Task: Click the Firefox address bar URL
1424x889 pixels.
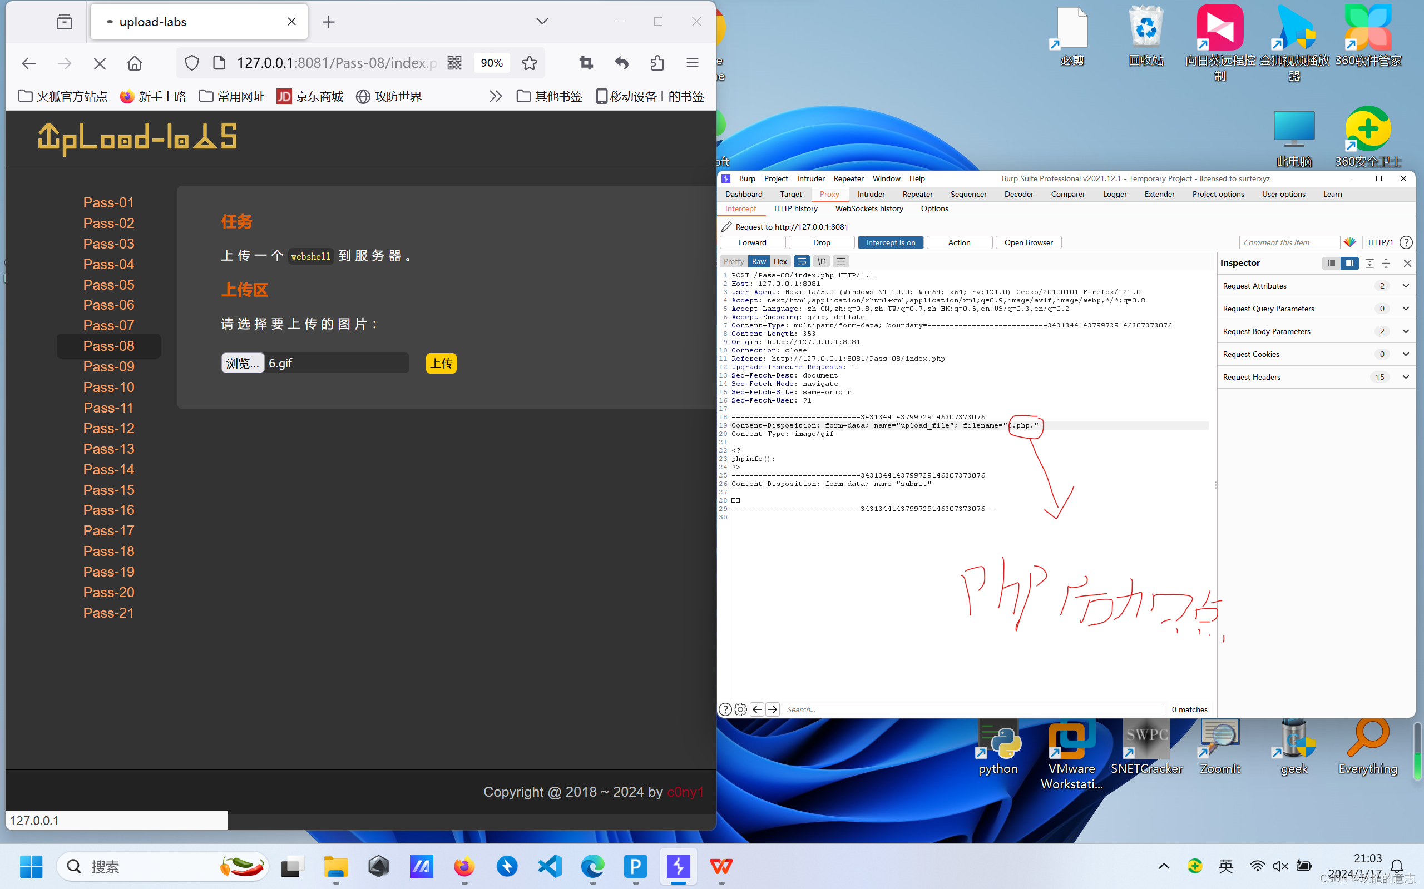Action: click(337, 63)
